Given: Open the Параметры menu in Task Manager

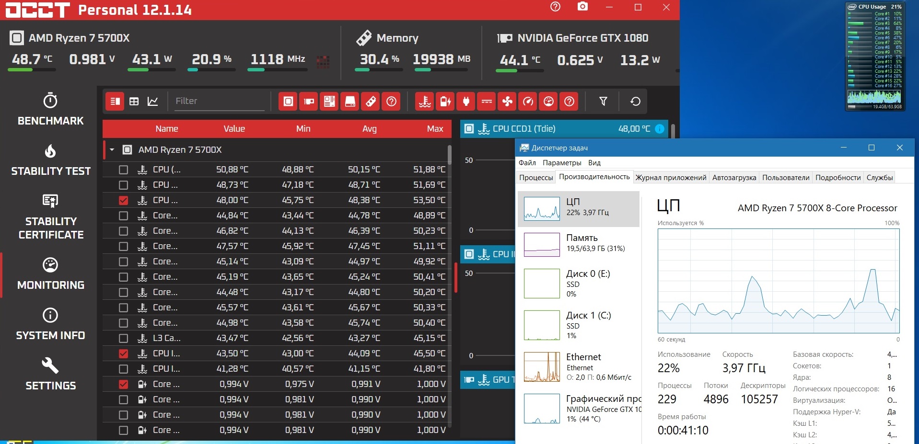Looking at the screenshot, I should 562,163.
